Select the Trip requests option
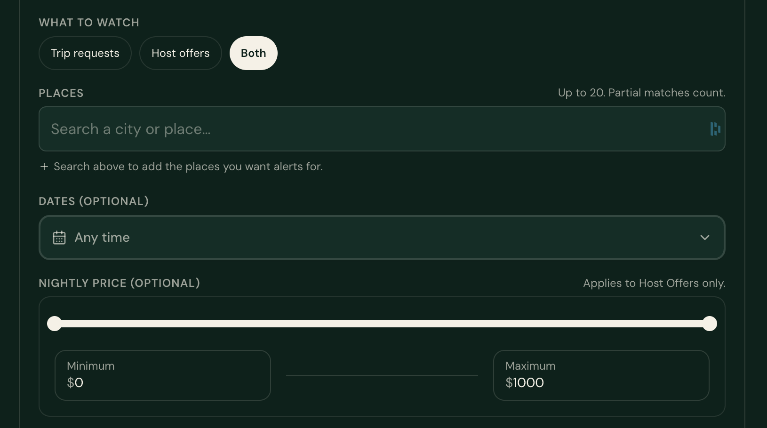Viewport: 767px width, 428px height. [x=85, y=53]
